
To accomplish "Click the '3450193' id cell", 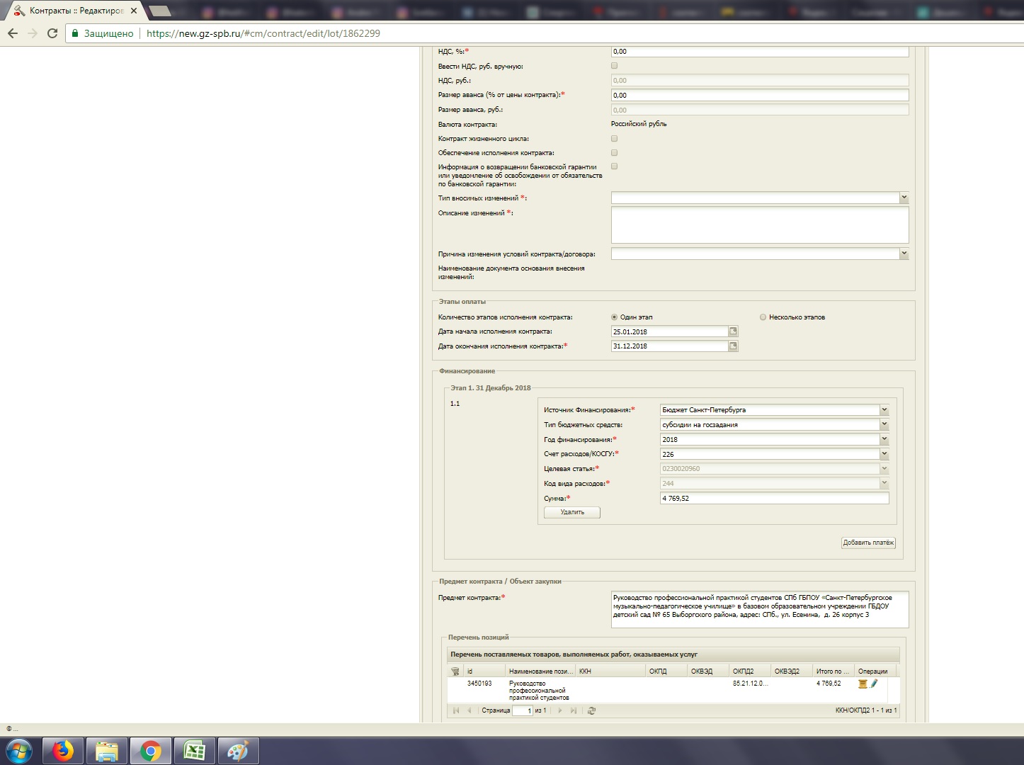I will click(479, 684).
